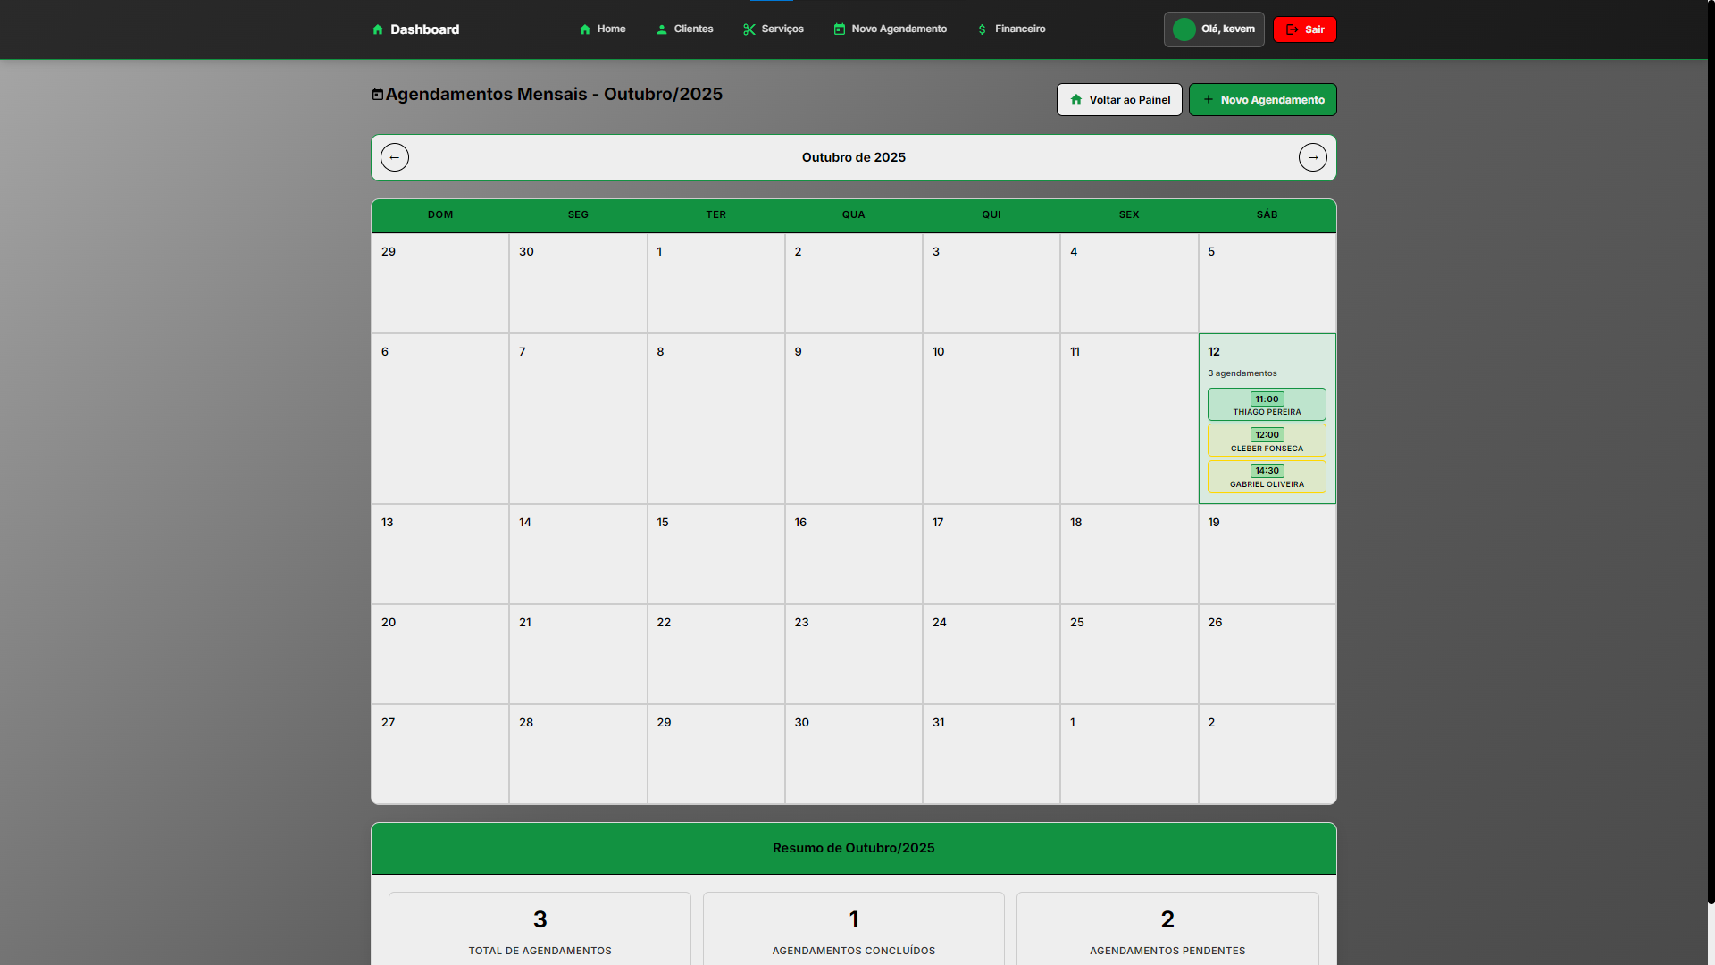Click the green Novo Agendamento button
Image resolution: width=1715 pixels, height=965 pixels.
coord(1262,100)
